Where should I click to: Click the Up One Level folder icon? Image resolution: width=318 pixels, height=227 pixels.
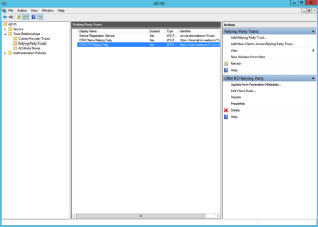coord(19,17)
